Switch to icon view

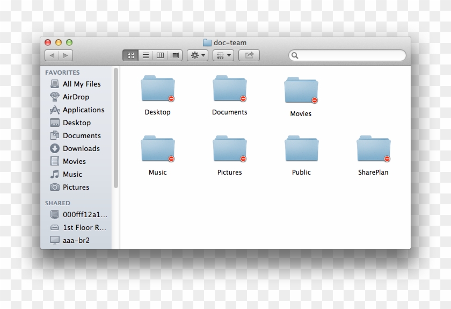(x=130, y=55)
